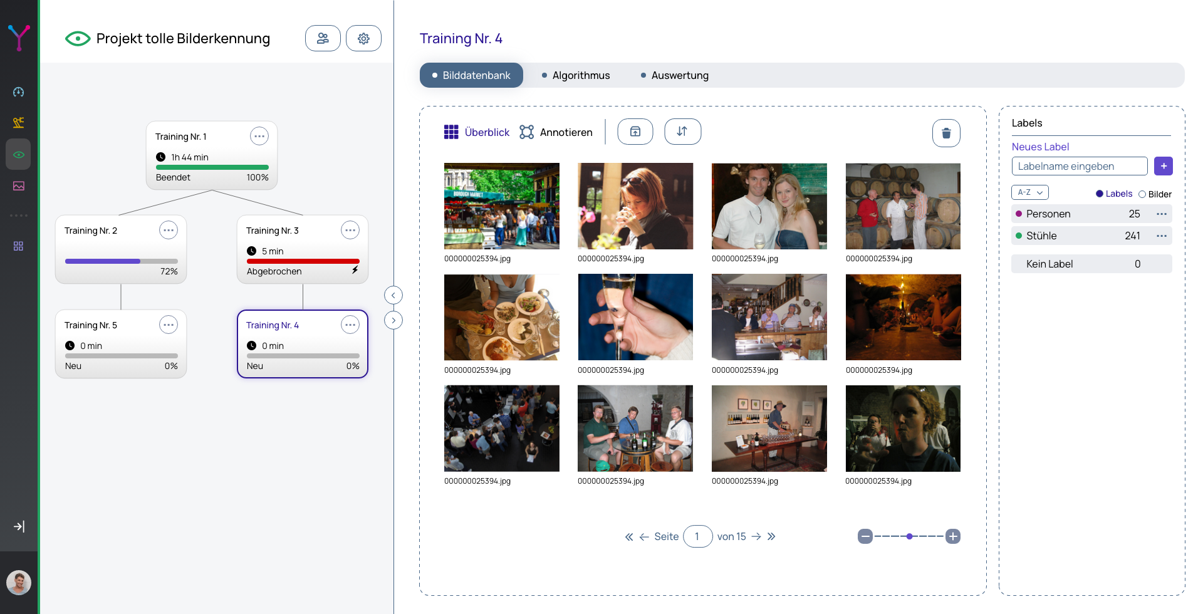Select the Personen label row
The height and width of the screenshot is (614, 1203).
tap(1091, 214)
